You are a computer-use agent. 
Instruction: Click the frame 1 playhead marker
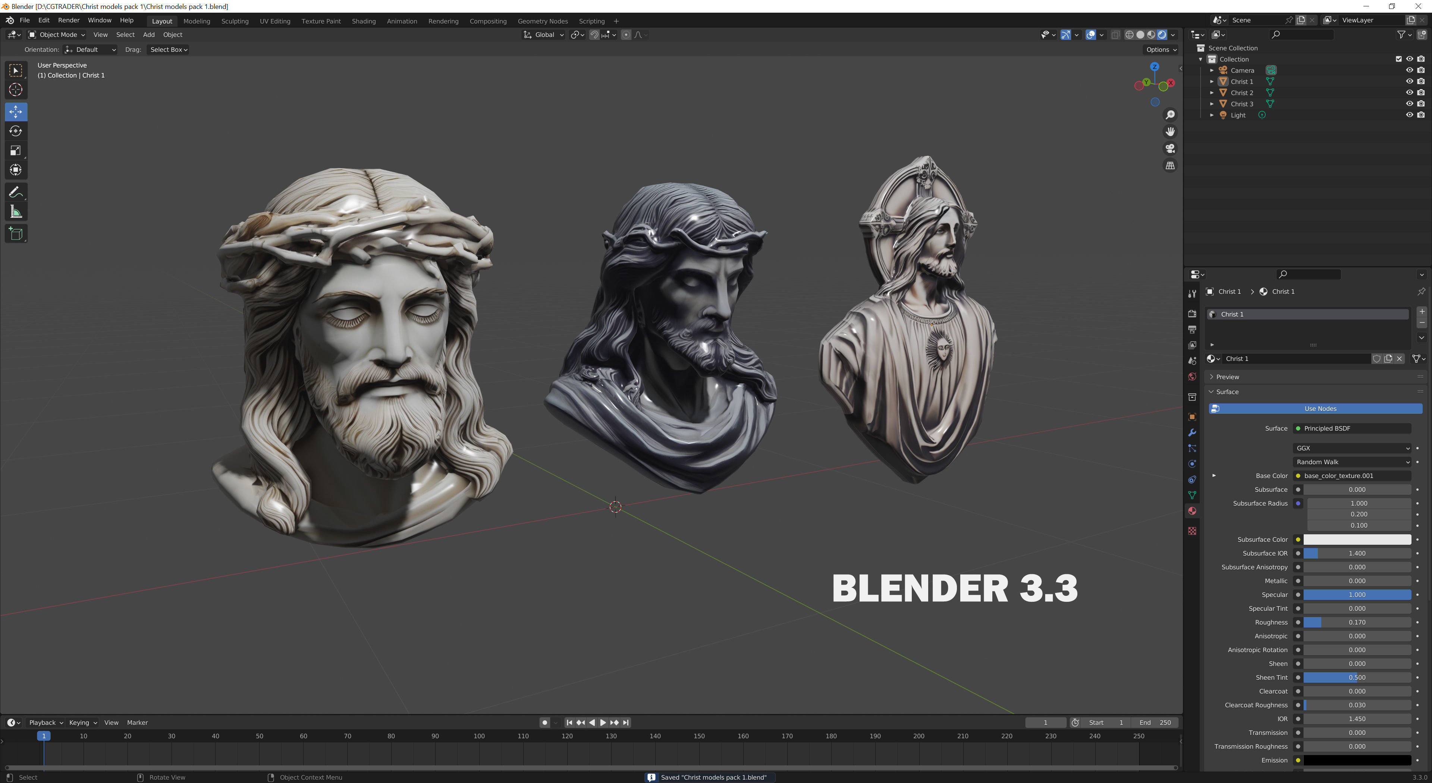click(44, 736)
